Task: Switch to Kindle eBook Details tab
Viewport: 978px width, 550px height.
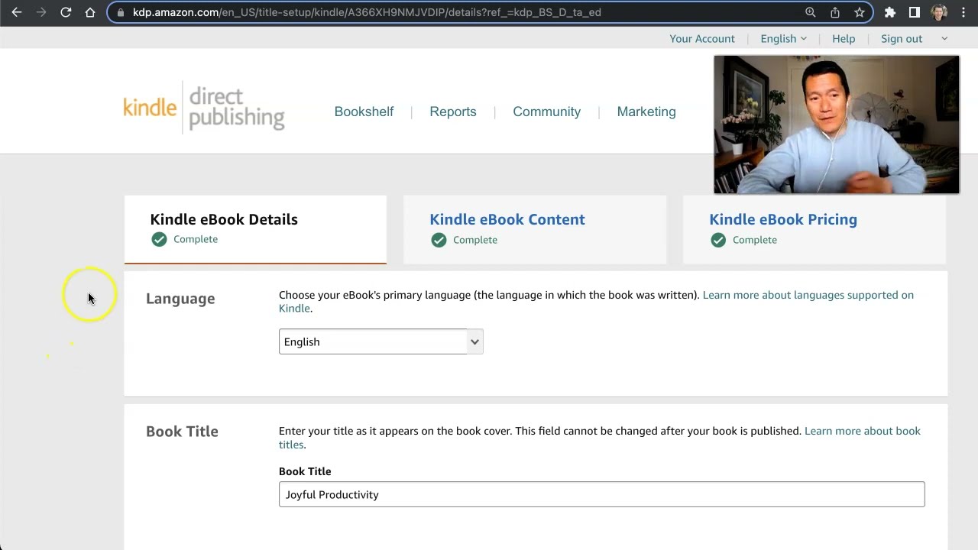Action: click(x=255, y=229)
